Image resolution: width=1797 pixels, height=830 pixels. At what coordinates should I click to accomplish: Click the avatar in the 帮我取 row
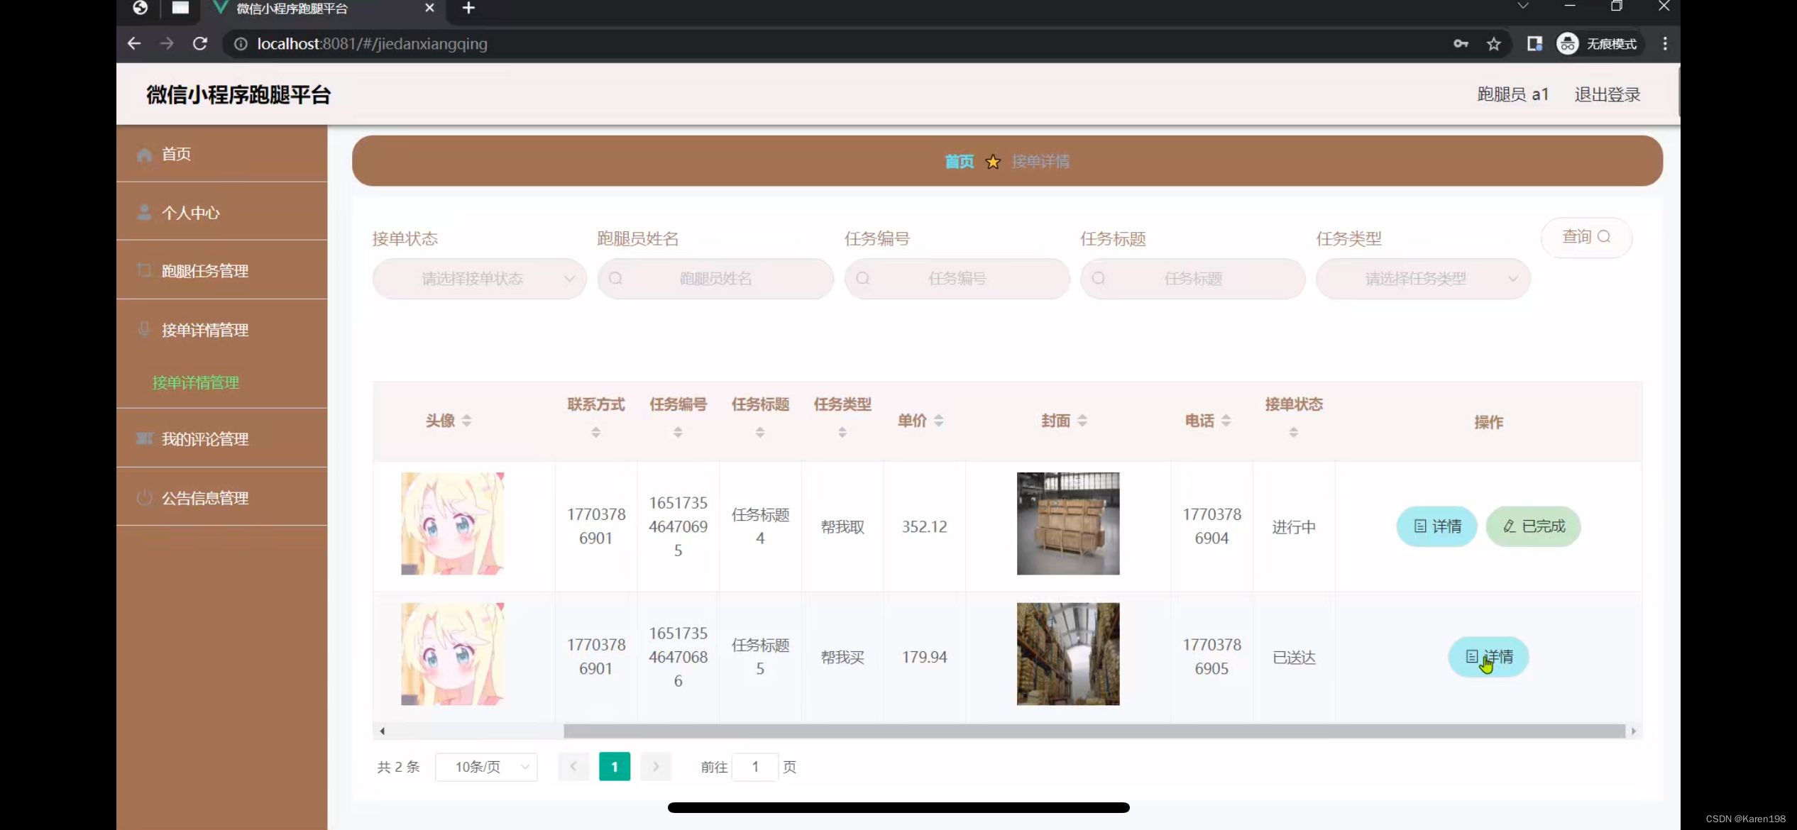(453, 524)
